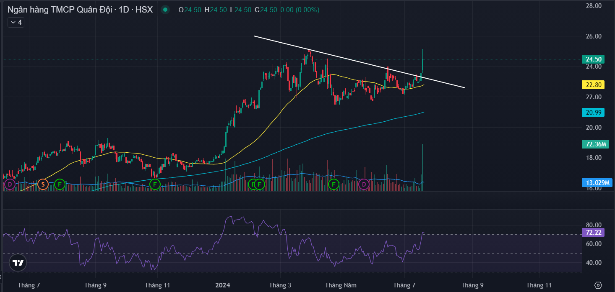Open the purple D marker right of Tháng Năm
This screenshot has width=615, height=292.
click(364, 184)
